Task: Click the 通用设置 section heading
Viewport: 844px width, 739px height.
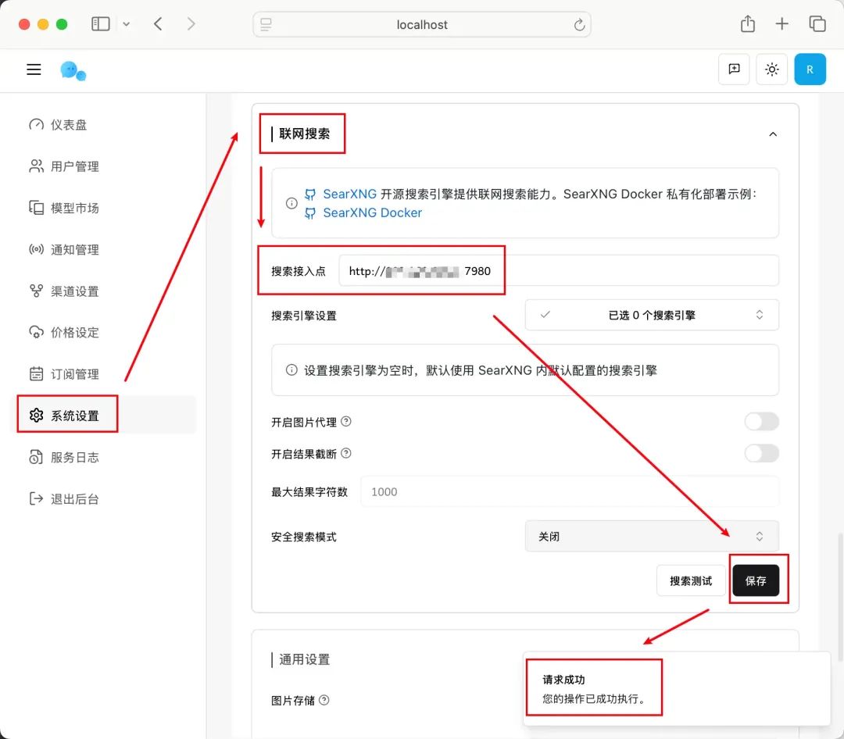Action: [x=304, y=659]
